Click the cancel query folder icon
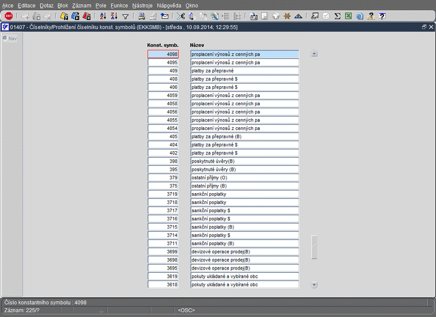 pos(87,16)
